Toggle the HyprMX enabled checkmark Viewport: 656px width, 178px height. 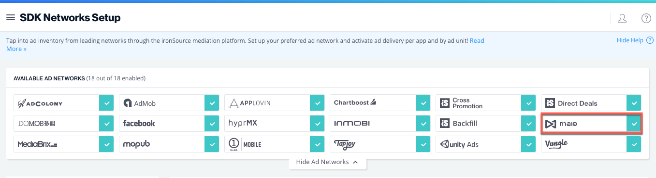(317, 124)
